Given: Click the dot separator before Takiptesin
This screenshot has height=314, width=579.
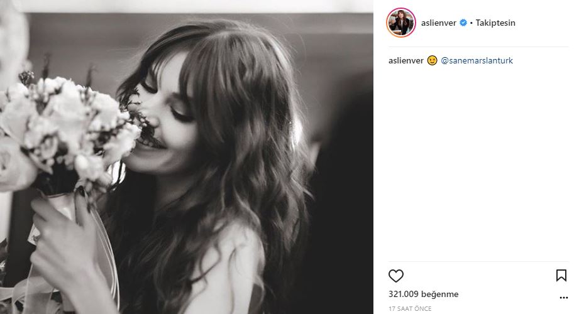Looking at the screenshot, I should click(x=471, y=23).
